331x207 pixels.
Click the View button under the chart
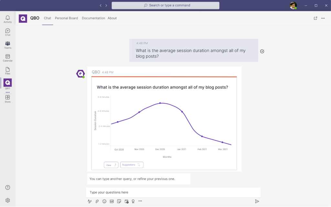click(x=111, y=165)
